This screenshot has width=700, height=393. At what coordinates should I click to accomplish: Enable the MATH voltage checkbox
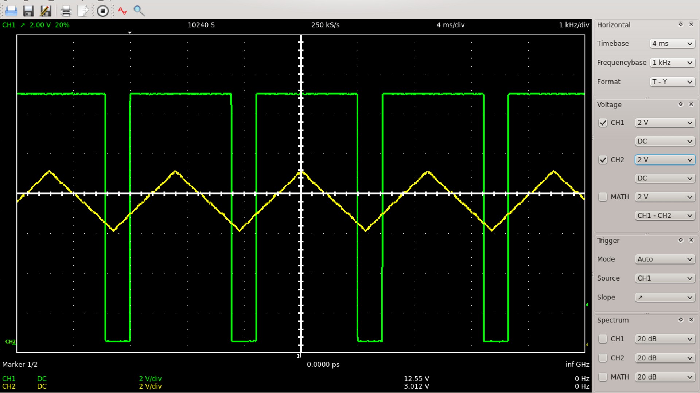click(x=603, y=197)
